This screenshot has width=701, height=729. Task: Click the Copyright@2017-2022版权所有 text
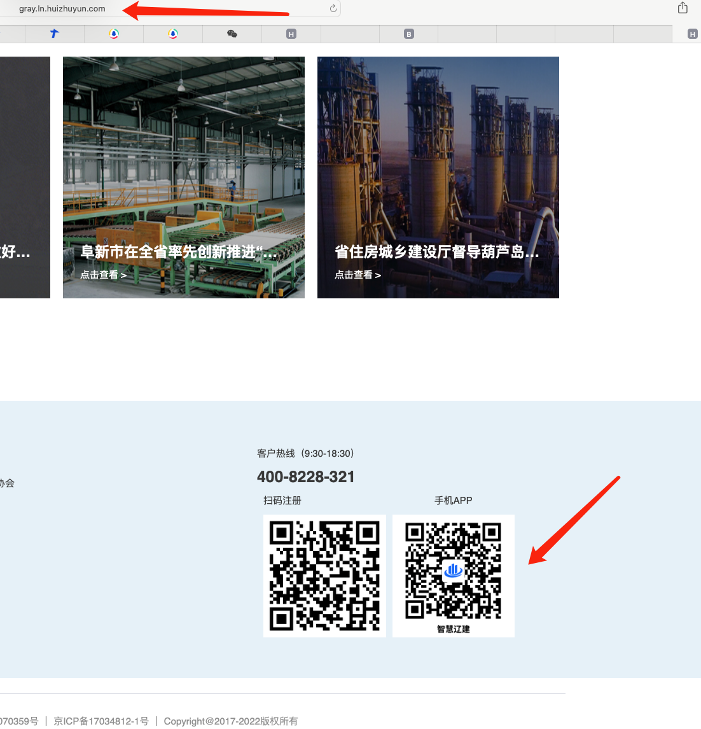click(230, 721)
